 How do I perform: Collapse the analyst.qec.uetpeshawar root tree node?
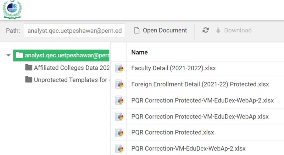click(8, 55)
